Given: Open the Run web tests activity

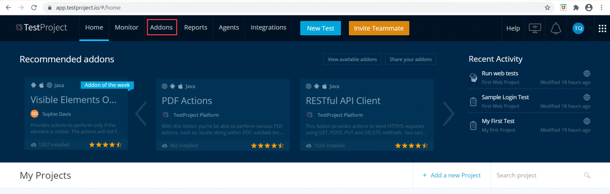Looking at the screenshot, I should coord(500,73).
